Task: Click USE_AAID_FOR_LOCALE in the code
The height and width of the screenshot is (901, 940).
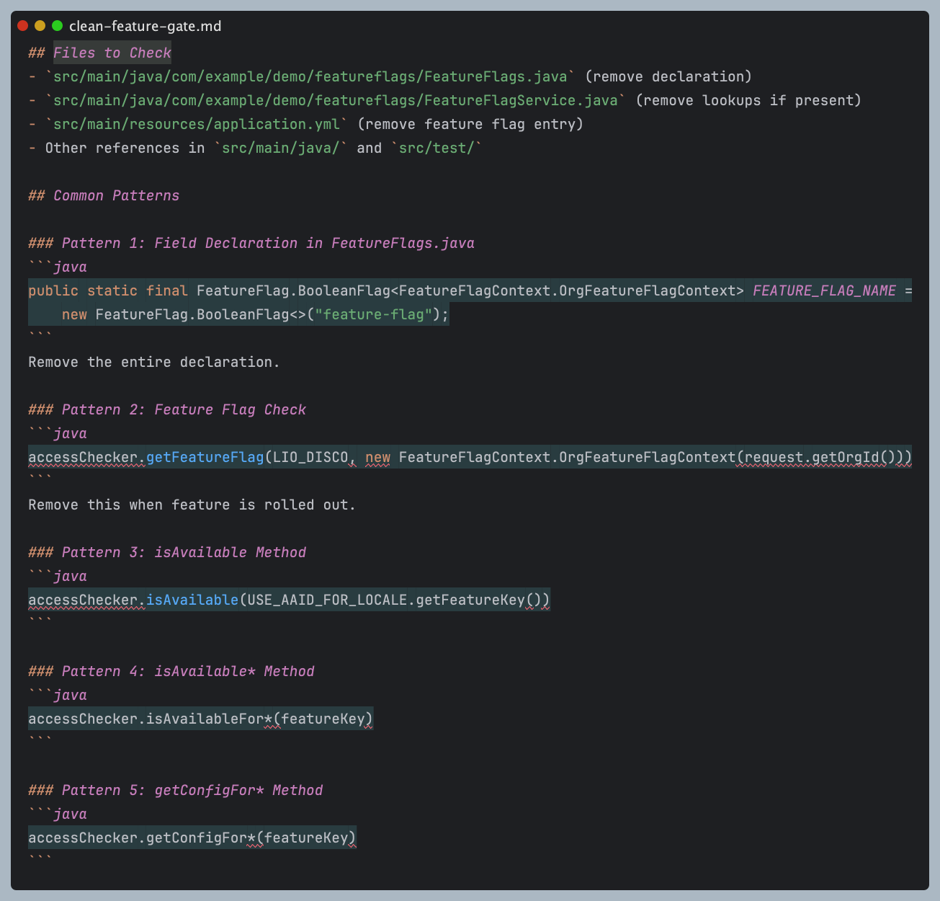Action: pyautogui.click(x=327, y=600)
